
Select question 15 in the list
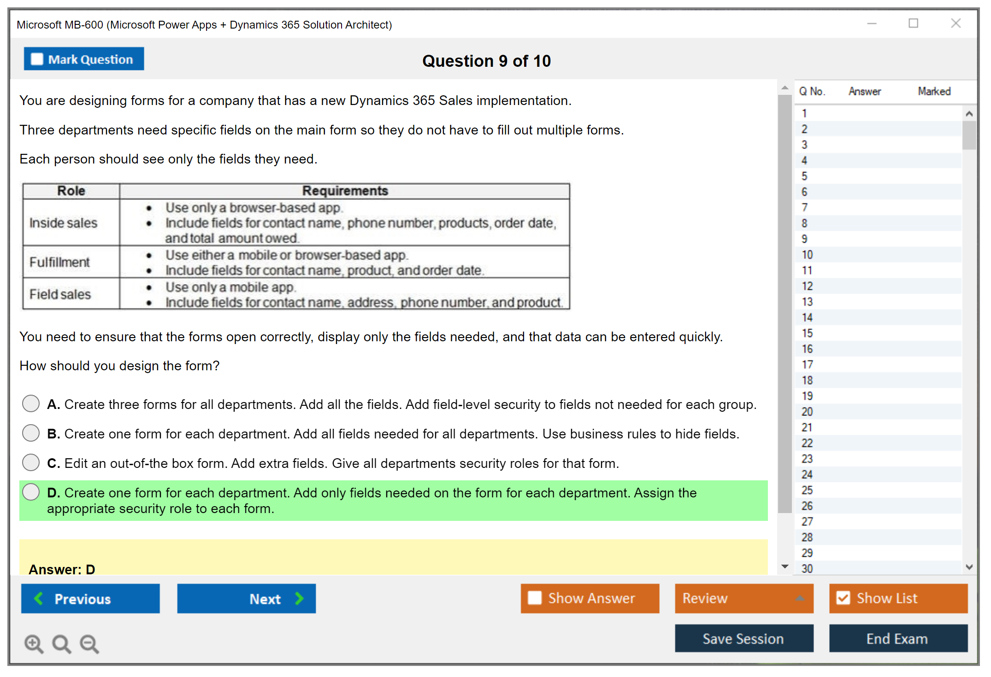click(x=808, y=333)
